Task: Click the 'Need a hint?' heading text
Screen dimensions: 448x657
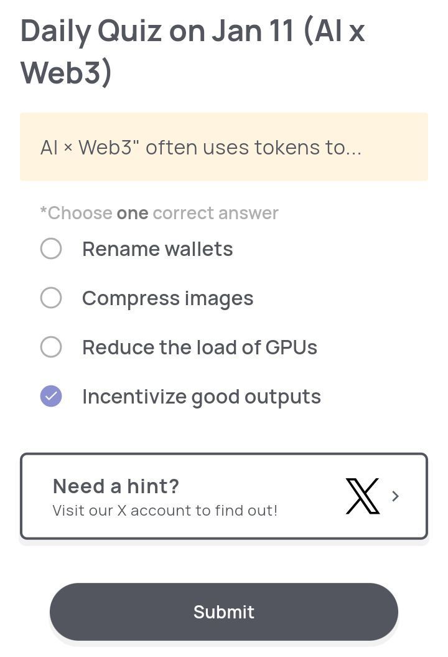Action: [x=116, y=486]
